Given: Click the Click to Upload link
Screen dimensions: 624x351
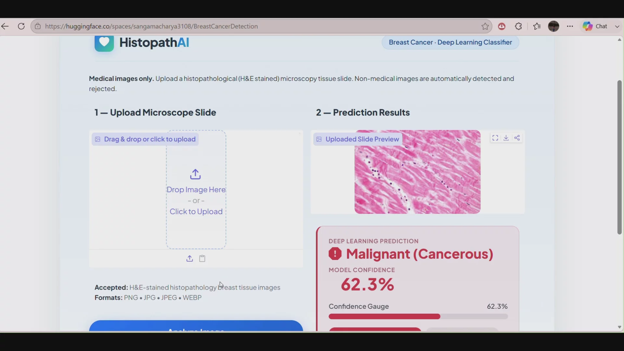Looking at the screenshot, I should (196, 212).
